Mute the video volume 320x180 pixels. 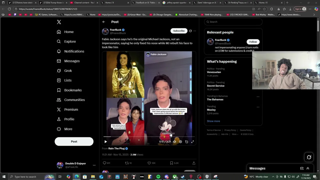(x=174, y=142)
